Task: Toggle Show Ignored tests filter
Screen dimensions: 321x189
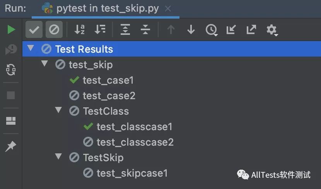Action: point(54,30)
